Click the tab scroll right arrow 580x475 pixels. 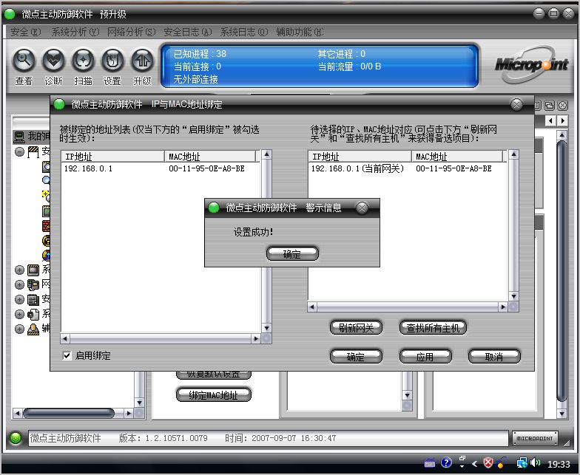[x=562, y=120]
